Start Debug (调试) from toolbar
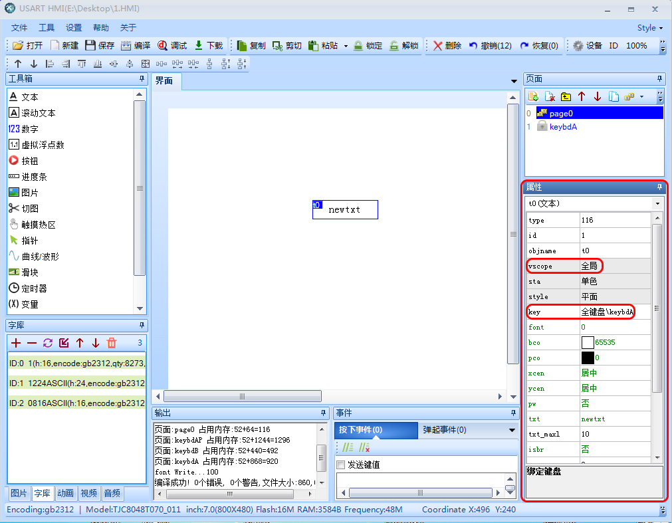 pos(163,46)
